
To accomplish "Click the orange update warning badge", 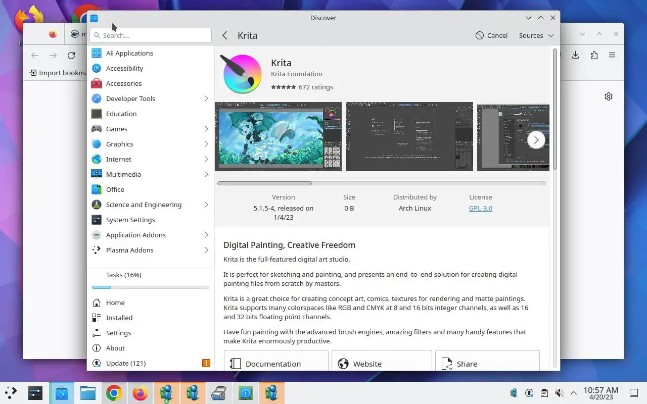I will 206,363.
